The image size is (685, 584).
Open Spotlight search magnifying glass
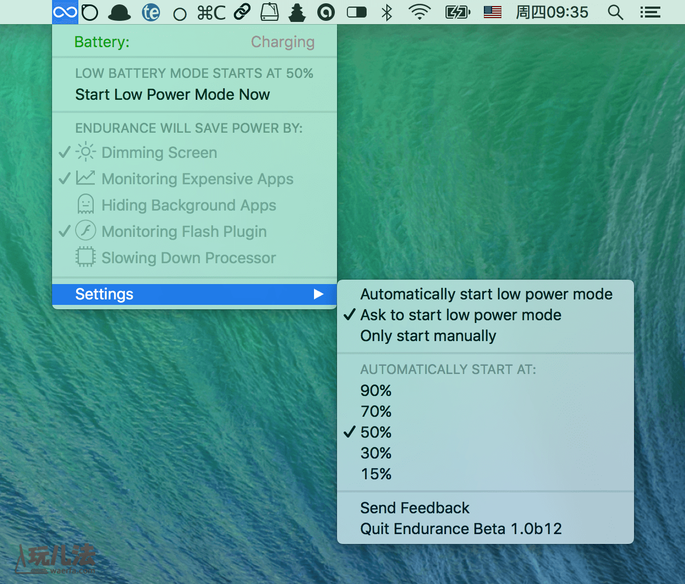[x=615, y=12]
